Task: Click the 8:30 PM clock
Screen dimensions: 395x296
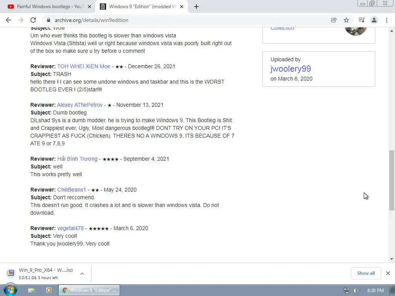Action: pyautogui.click(x=375, y=291)
